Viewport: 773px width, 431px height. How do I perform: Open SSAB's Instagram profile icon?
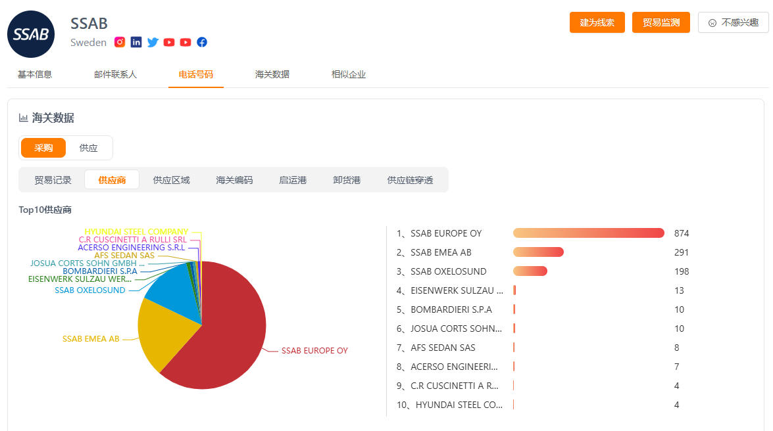point(119,42)
